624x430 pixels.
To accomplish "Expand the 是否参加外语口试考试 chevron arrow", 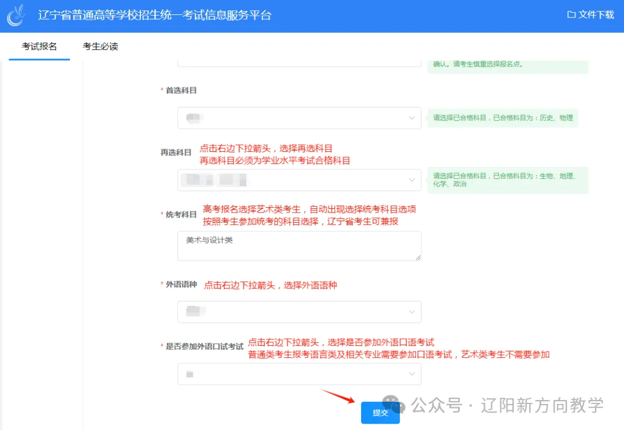I will coord(411,374).
